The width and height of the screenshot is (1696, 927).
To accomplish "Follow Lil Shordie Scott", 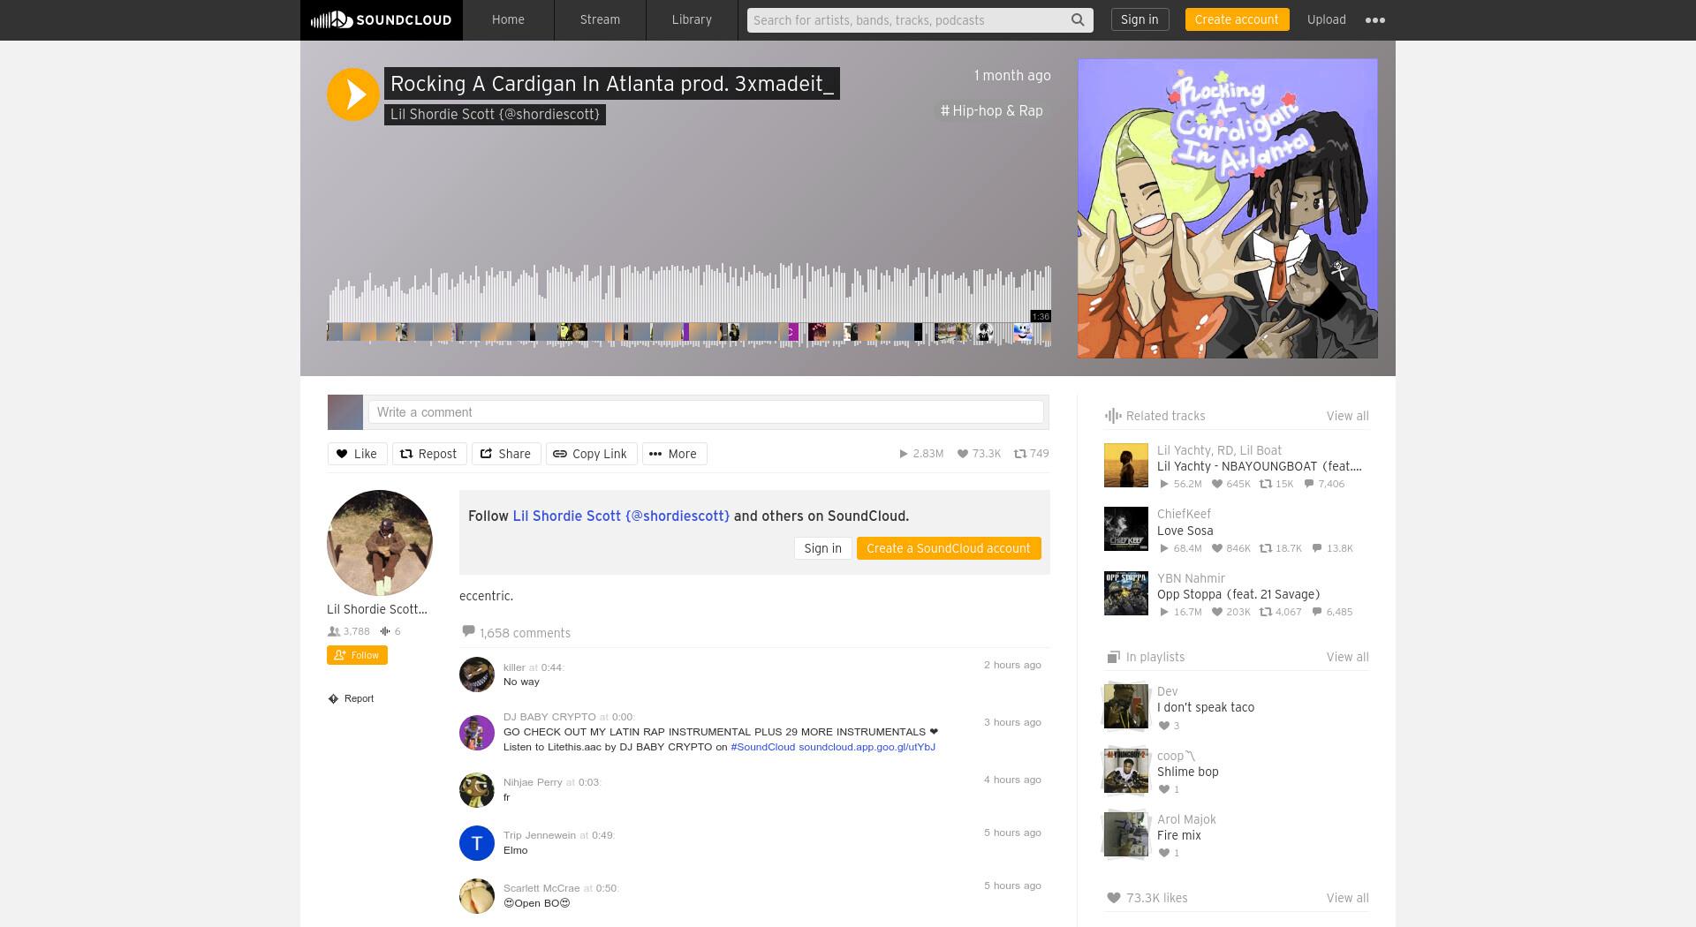I will coord(357,655).
